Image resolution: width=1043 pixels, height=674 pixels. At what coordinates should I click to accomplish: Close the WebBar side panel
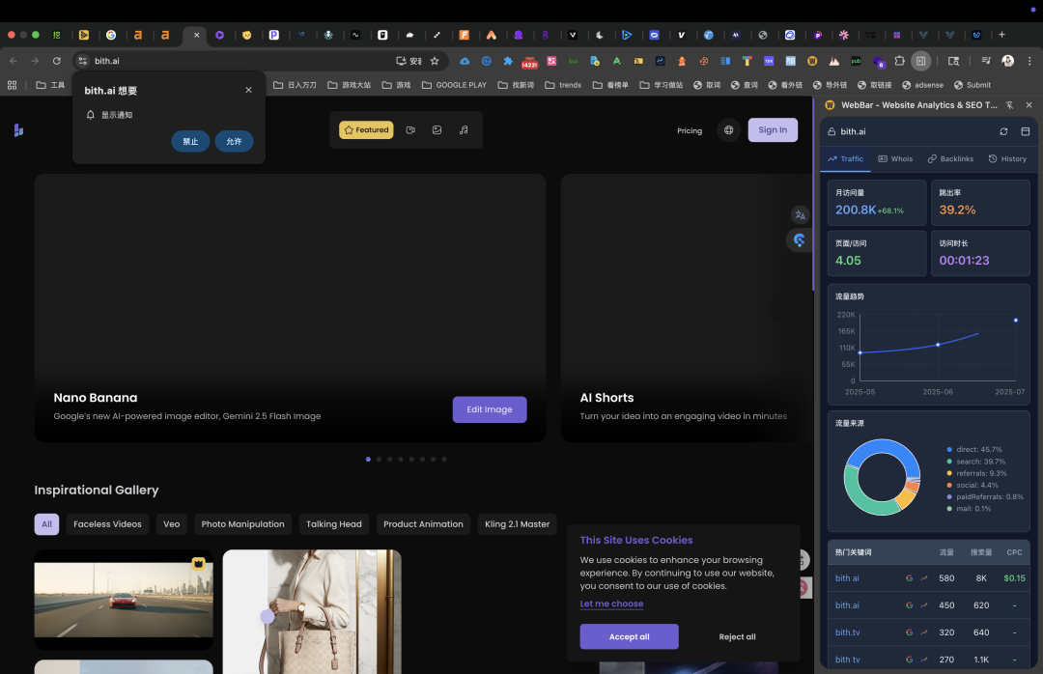(x=1029, y=105)
